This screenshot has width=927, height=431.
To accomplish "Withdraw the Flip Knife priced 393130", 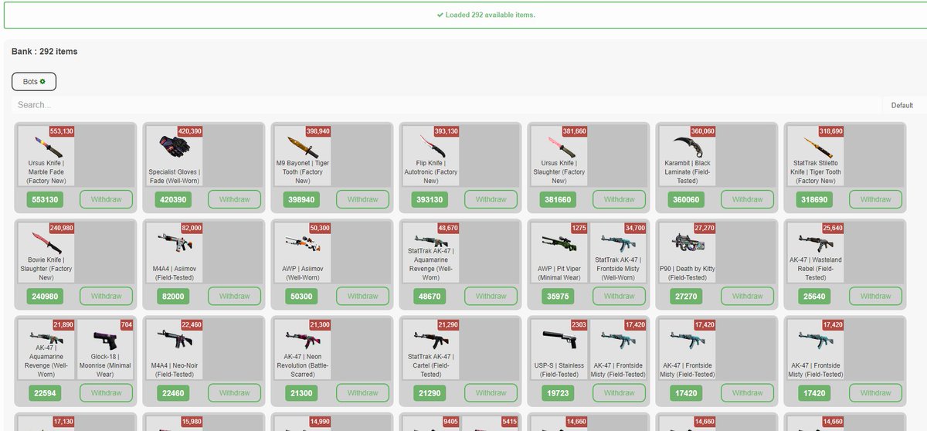I will 491,199.
